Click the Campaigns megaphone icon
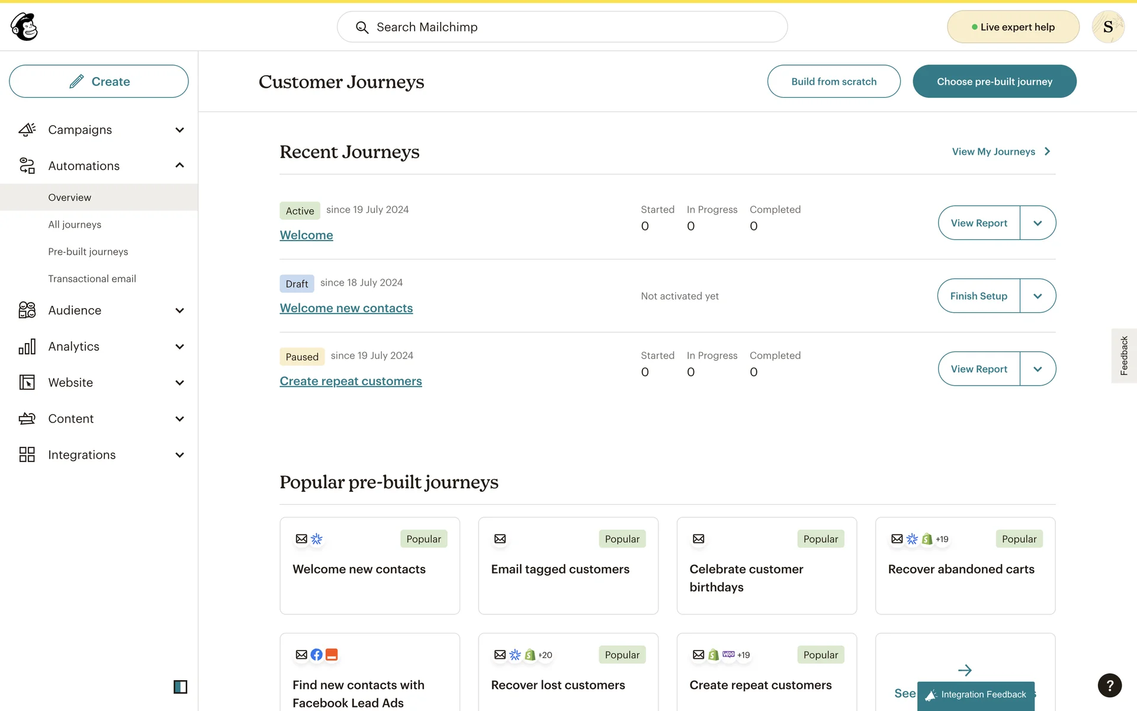Screen dimensions: 1137x711 click(x=27, y=129)
